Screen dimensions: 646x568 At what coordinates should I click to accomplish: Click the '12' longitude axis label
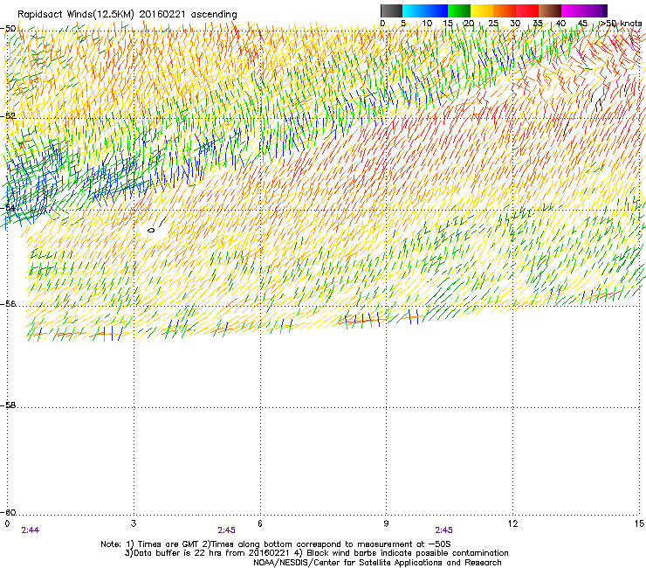[513, 523]
